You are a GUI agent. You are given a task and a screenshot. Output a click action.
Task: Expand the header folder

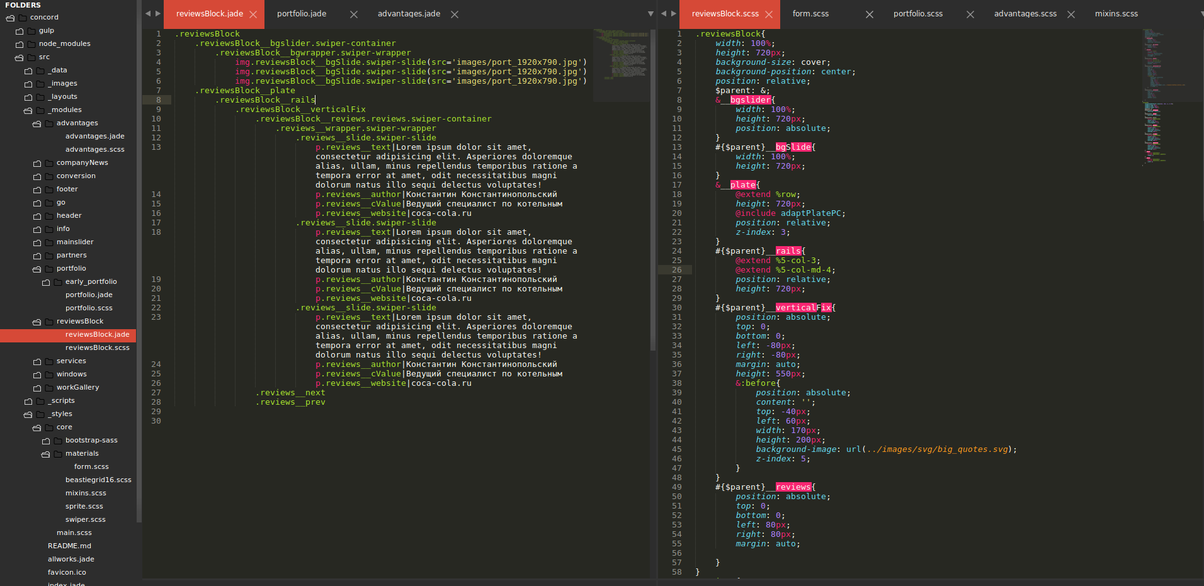click(x=37, y=216)
